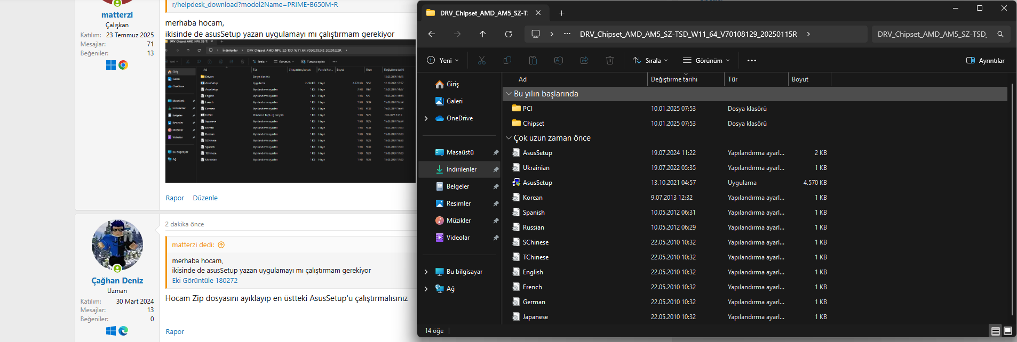The height and width of the screenshot is (342, 1017).
Task: Click the Delete trash icon
Action: pos(610,60)
